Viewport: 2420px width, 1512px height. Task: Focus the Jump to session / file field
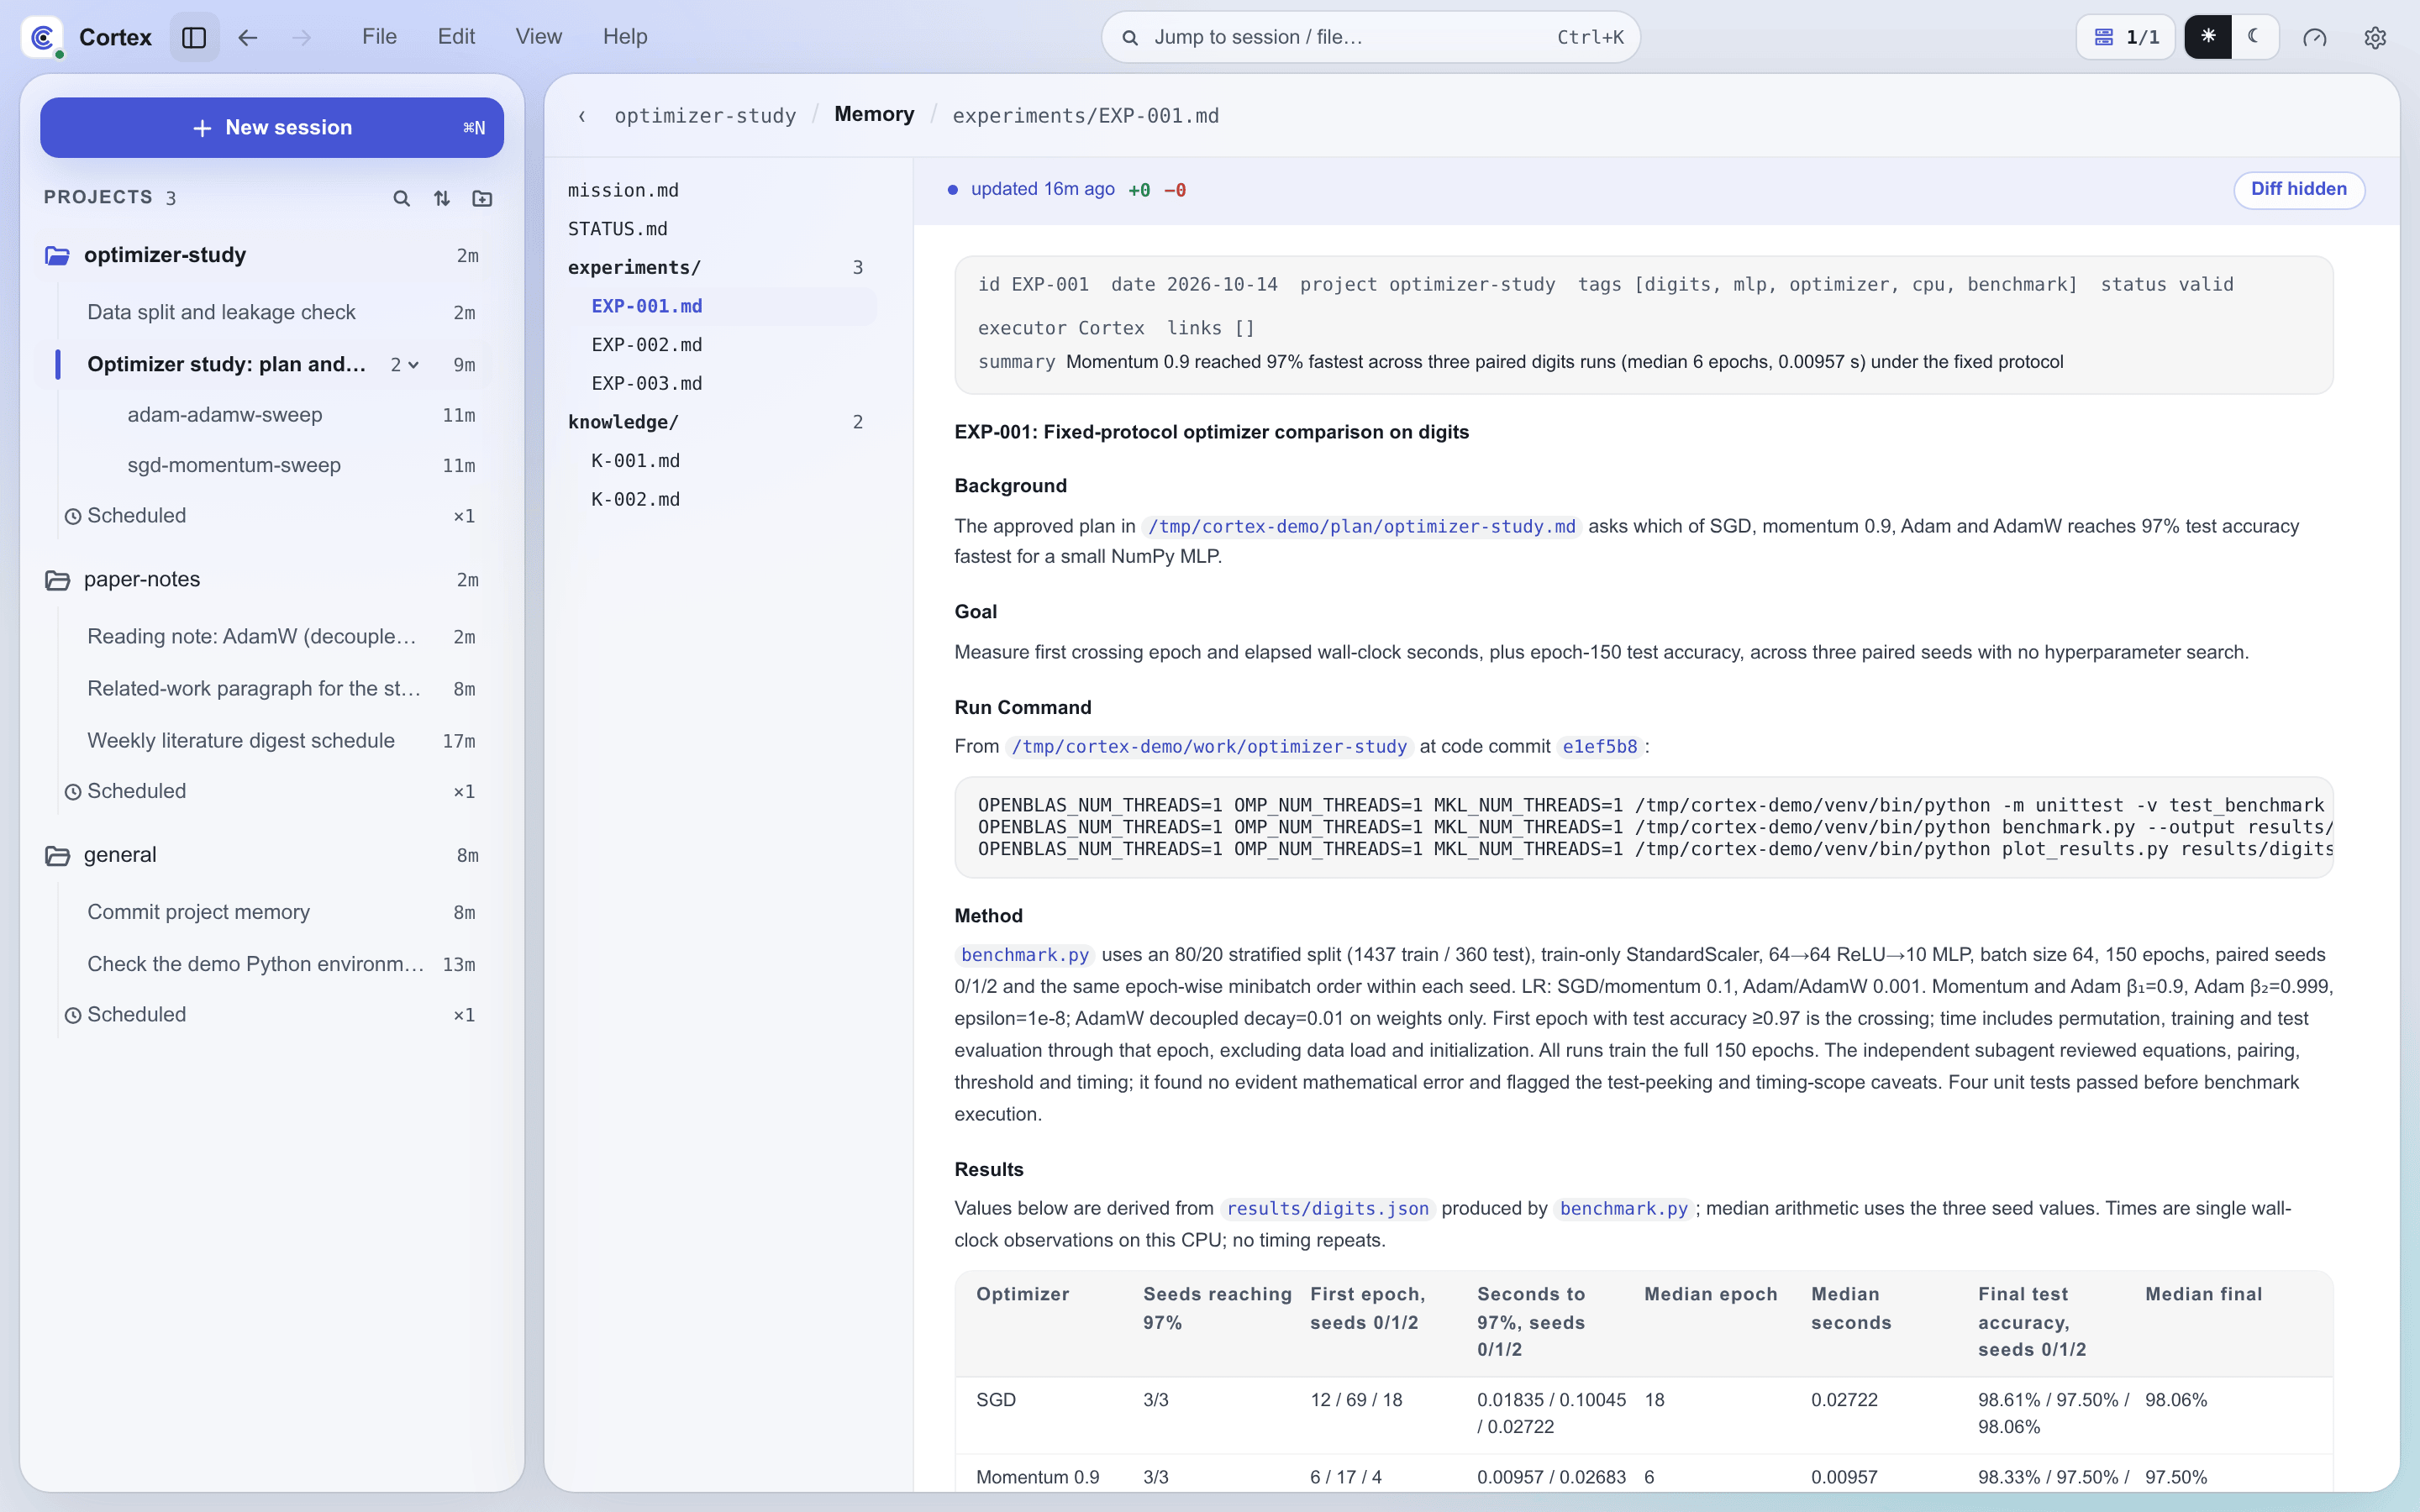click(1370, 37)
